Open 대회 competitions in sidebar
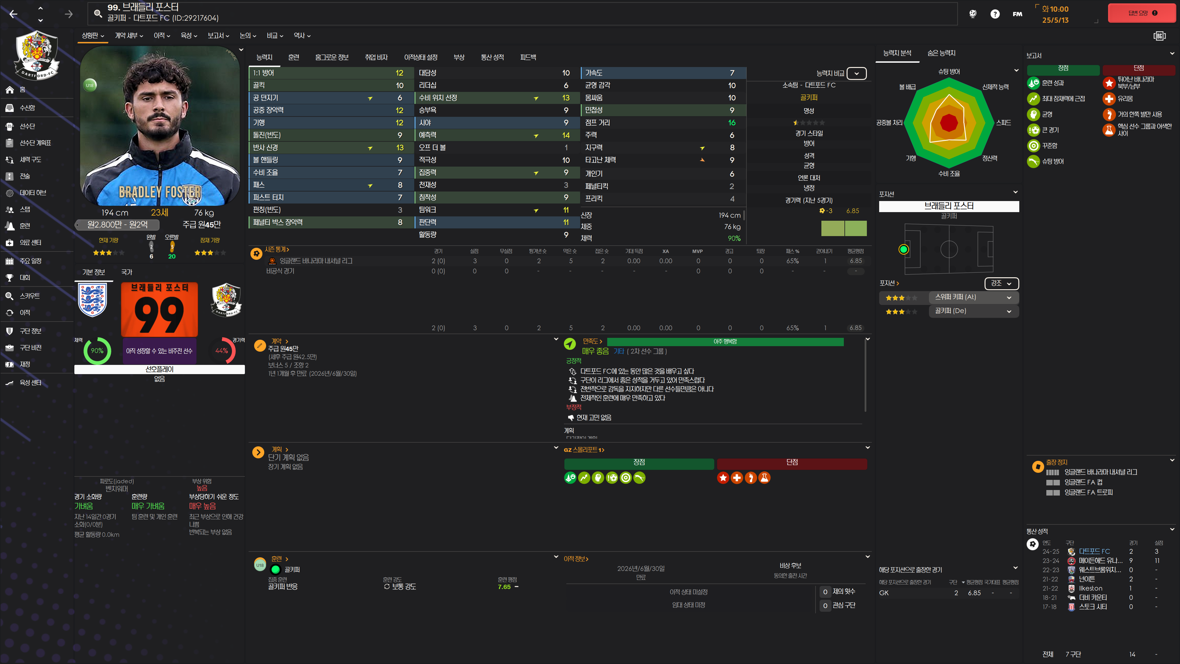 [x=25, y=277]
